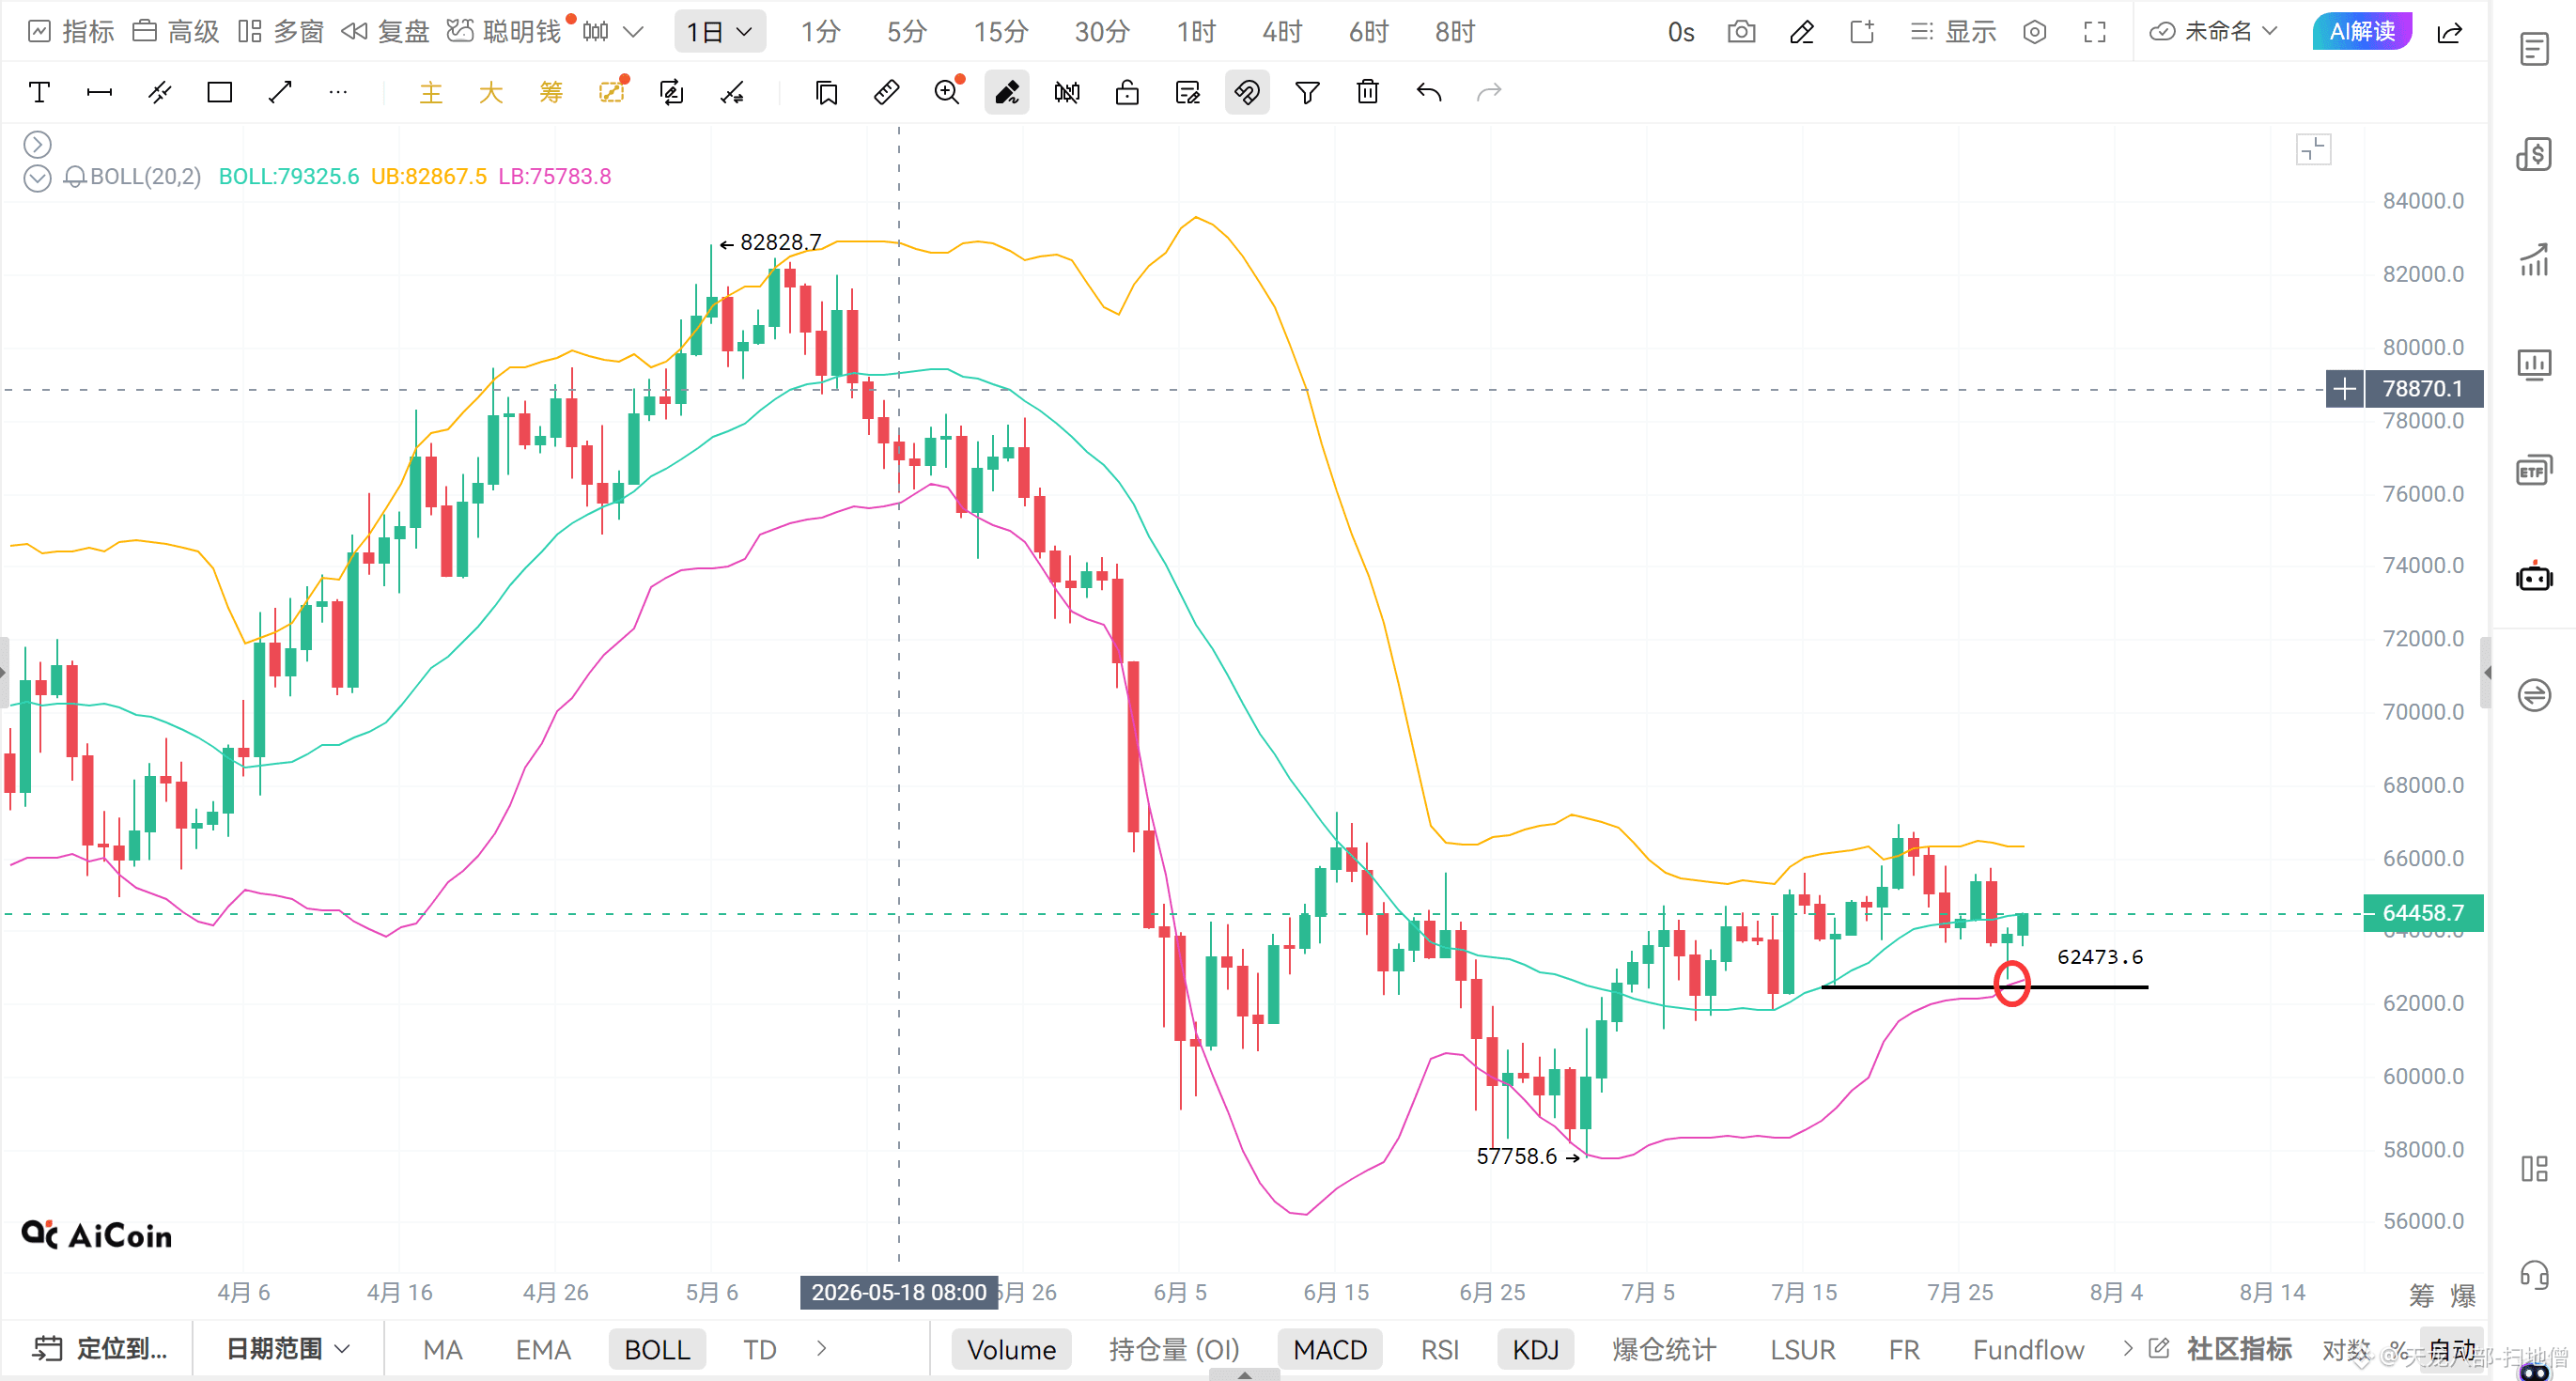Open the AI解读 feature
This screenshot has height=1381, width=2576.
click(2363, 32)
